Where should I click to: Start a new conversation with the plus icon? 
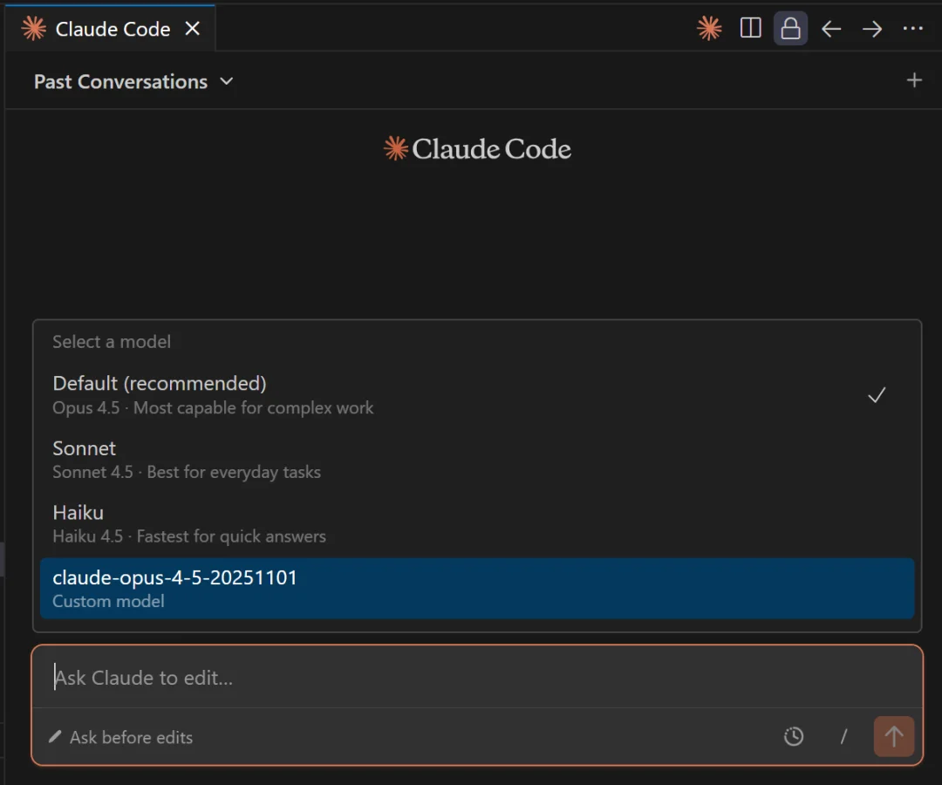point(914,81)
